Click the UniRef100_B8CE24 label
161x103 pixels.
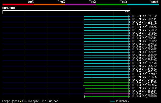144,91
